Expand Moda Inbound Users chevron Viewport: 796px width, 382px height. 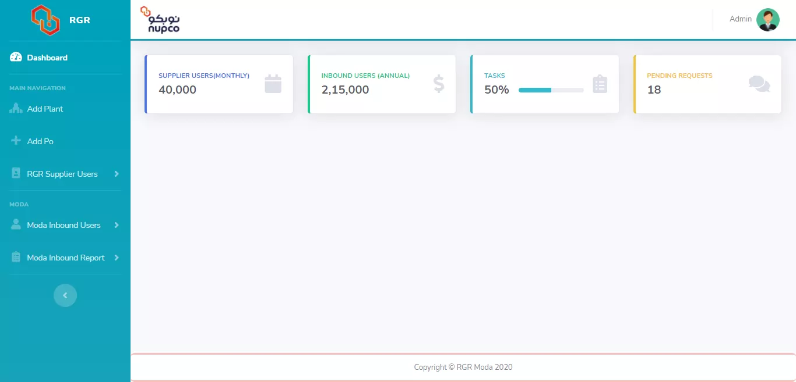point(117,225)
